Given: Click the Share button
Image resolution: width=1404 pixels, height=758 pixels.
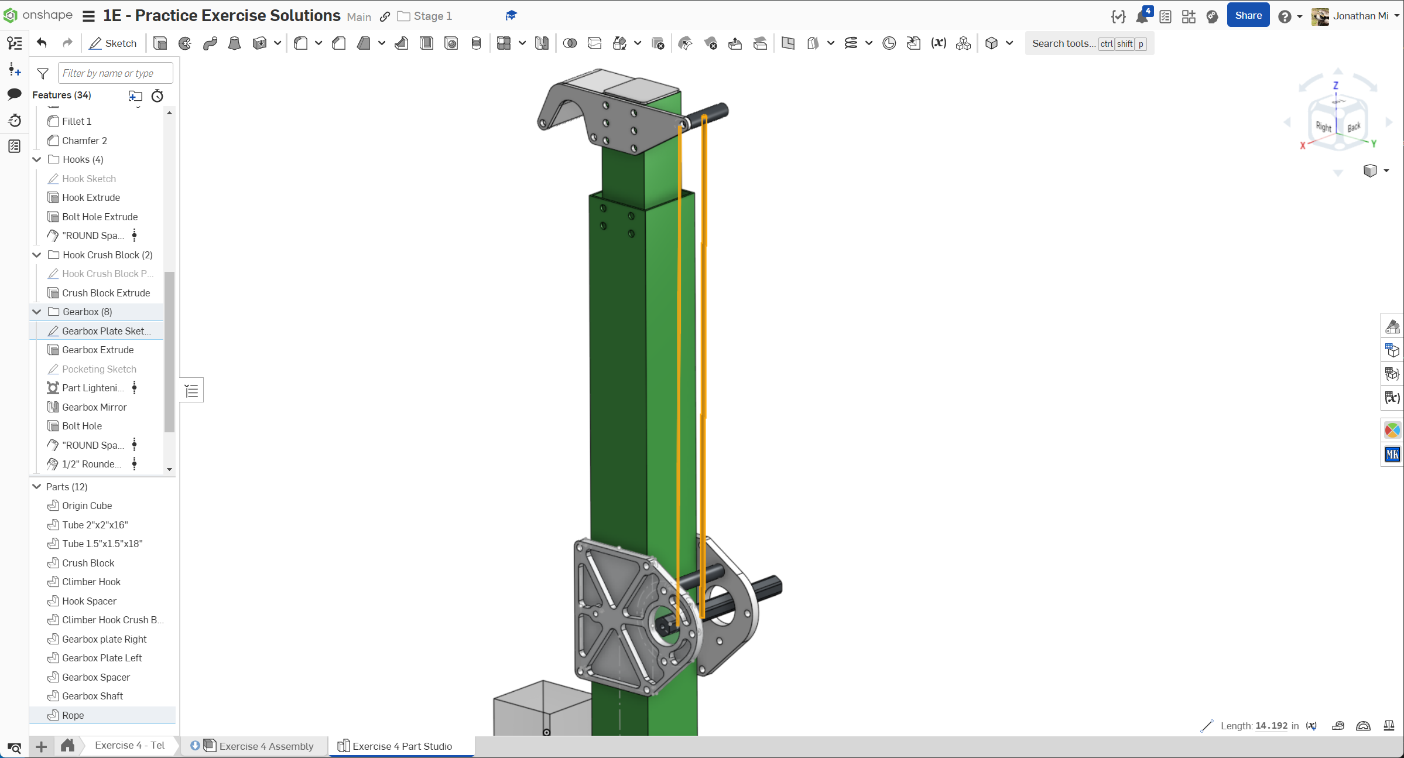Looking at the screenshot, I should coord(1248,16).
